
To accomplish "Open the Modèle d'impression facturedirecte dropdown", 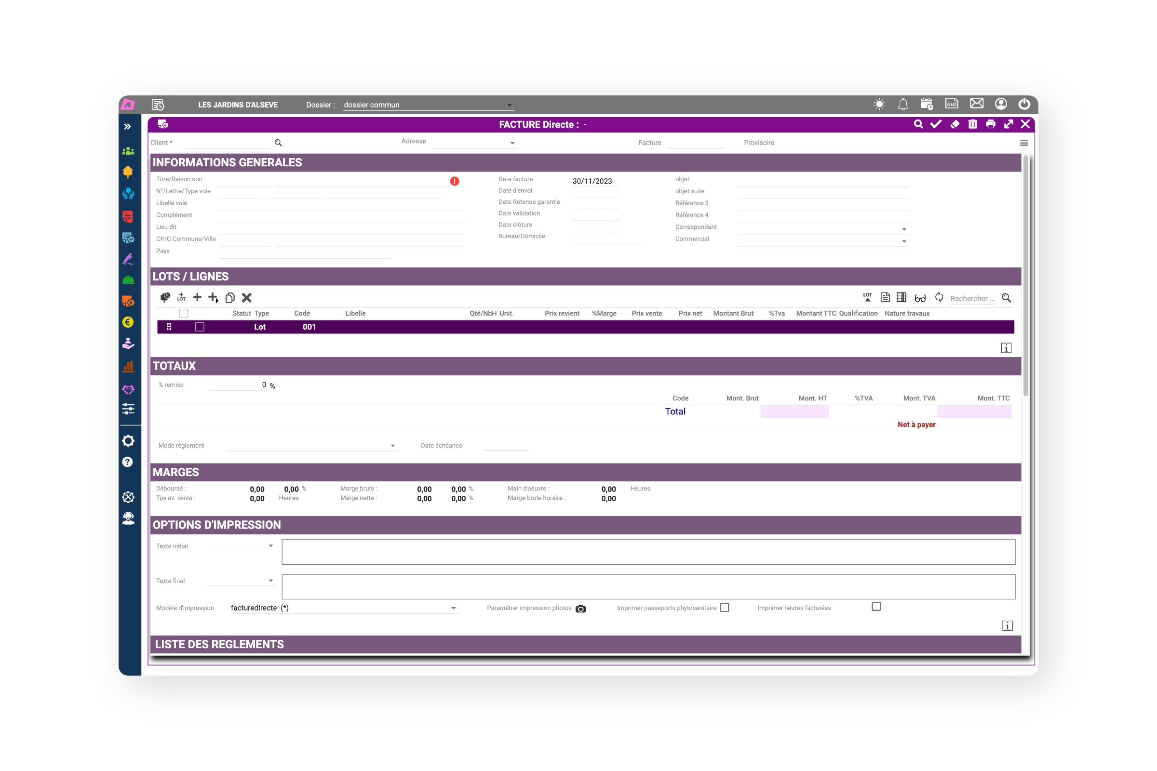I will tap(453, 608).
